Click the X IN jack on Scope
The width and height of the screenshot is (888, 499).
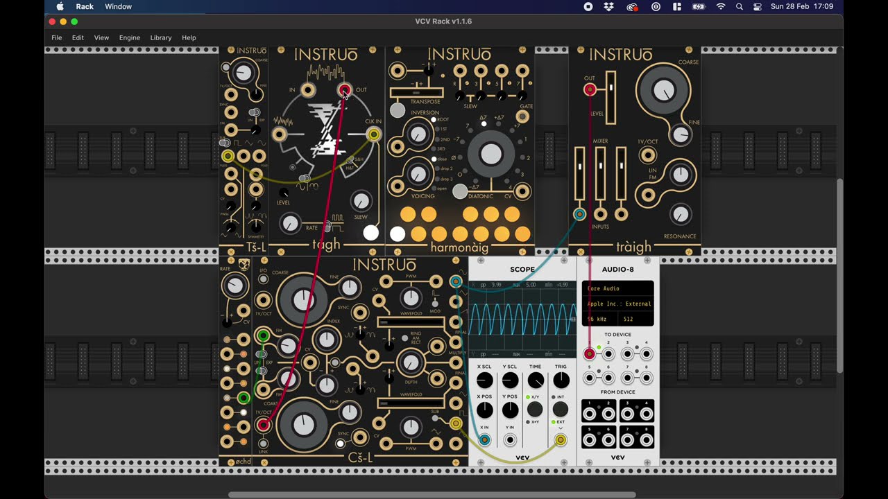click(x=485, y=439)
